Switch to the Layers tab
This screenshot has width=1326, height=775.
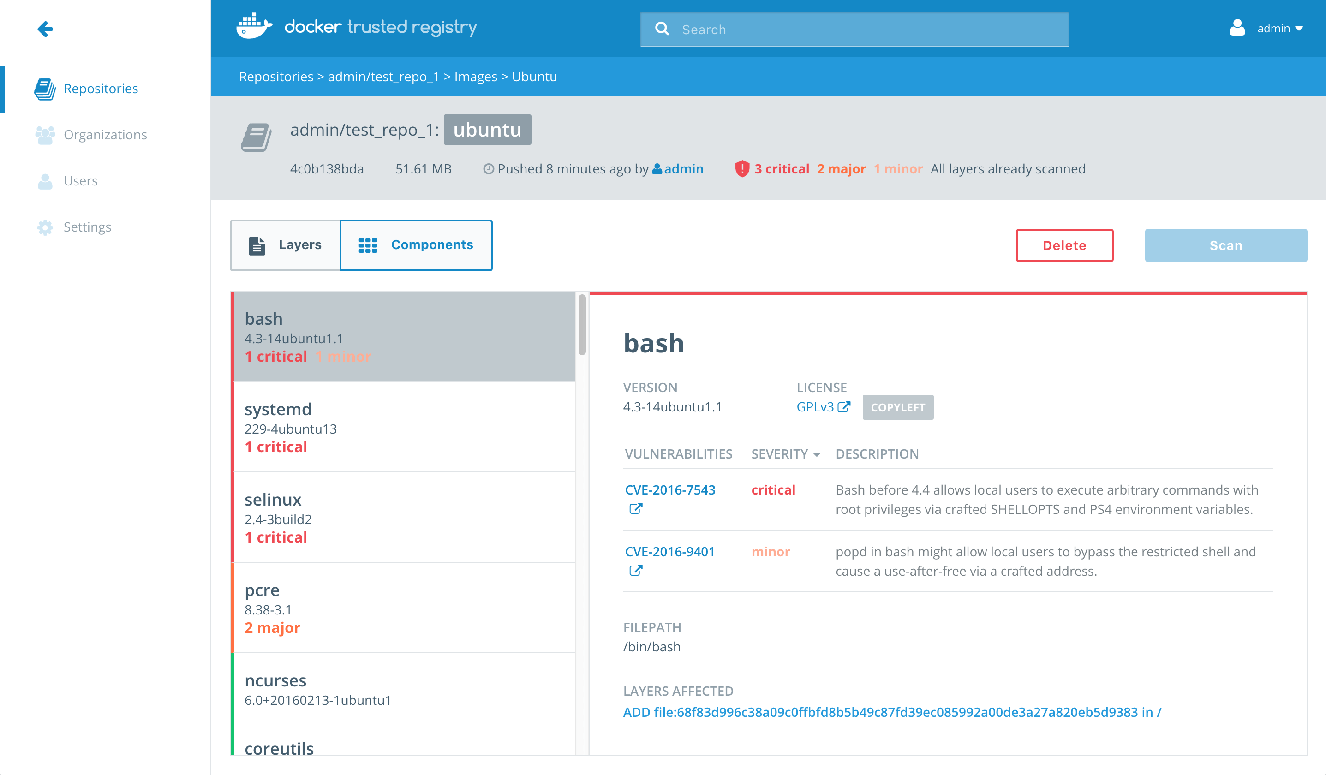point(286,245)
